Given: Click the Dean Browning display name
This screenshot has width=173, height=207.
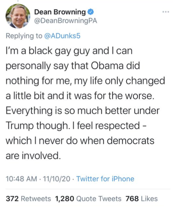Looking at the screenshot, I should [x=60, y=12].
